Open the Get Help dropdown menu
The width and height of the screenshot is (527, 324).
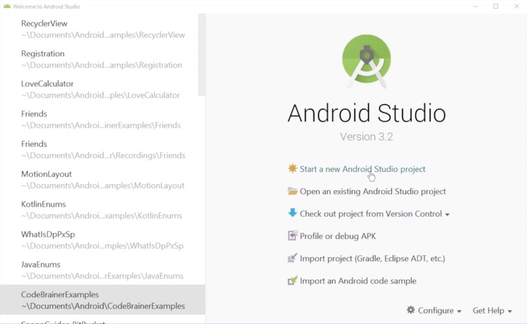click(492, 311)
